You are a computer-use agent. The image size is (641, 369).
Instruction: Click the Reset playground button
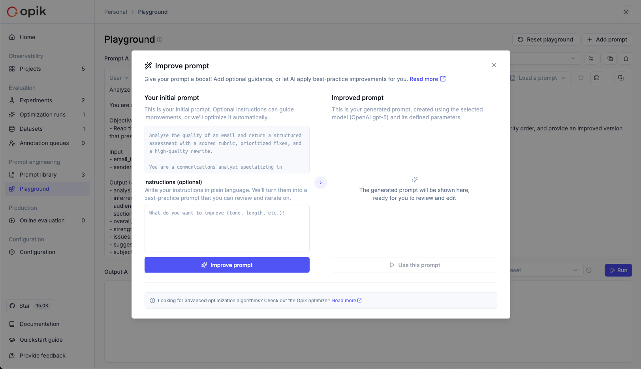[545, 40]
